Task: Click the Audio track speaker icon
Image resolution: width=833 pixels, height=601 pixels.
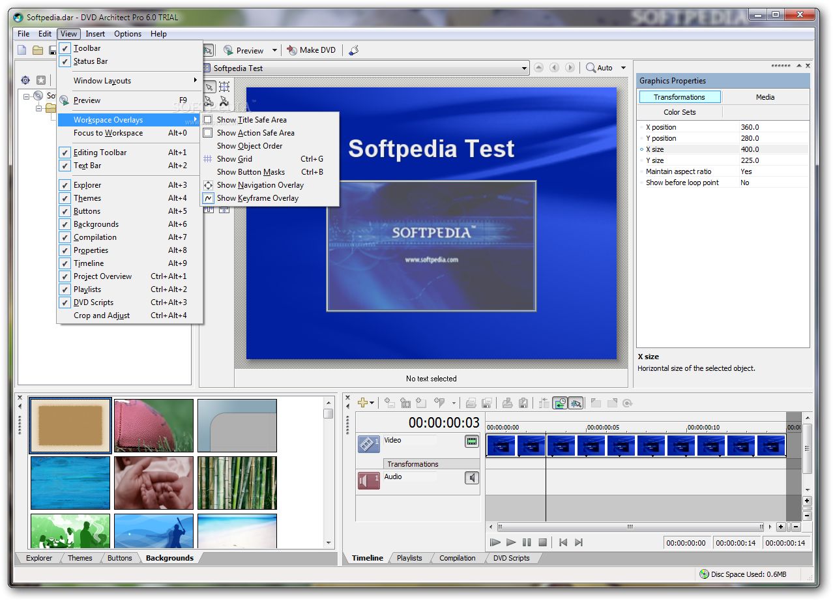Action: coord(368,480)
